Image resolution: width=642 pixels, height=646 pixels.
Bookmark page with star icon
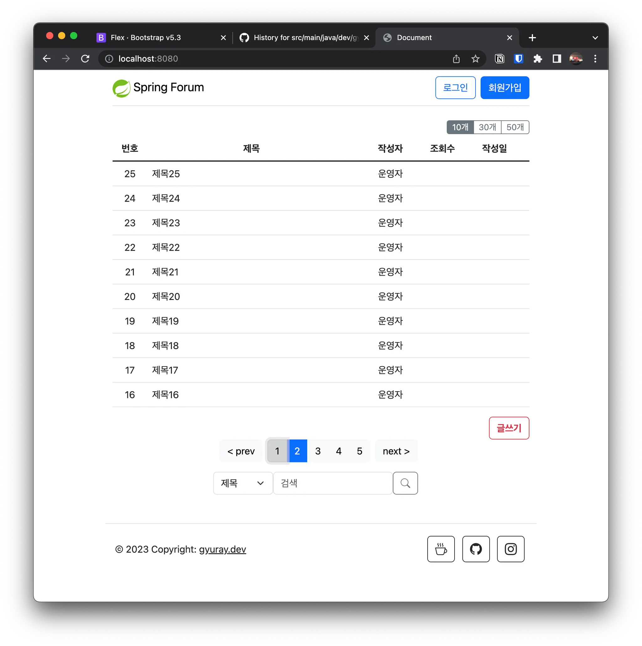475,59
